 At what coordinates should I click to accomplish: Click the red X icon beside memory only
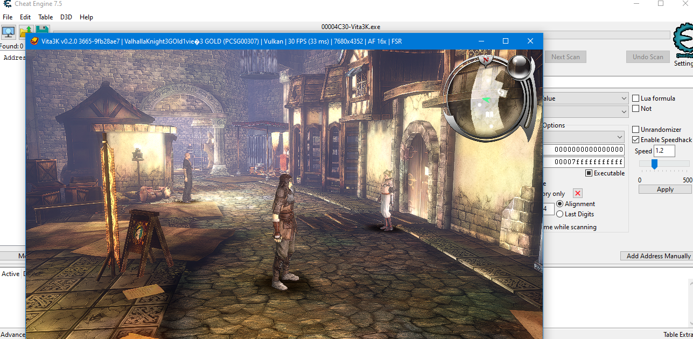pos(578,193)
